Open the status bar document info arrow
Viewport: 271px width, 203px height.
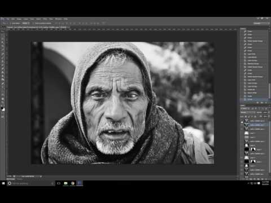point(41,176)
